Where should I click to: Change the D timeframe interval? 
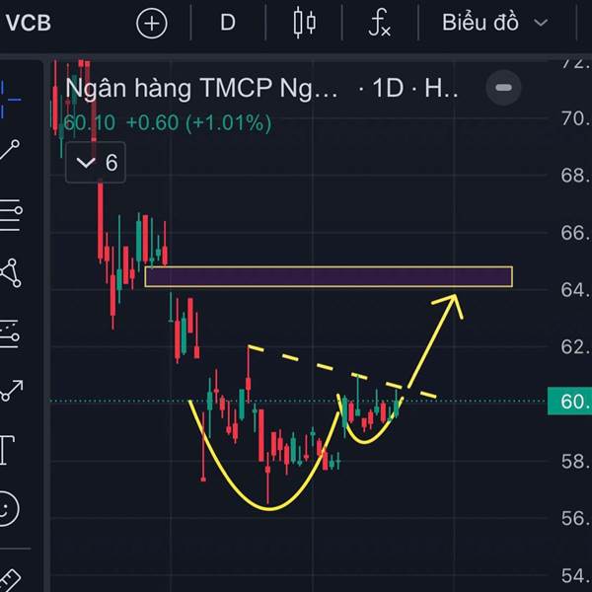click(228, 23)
